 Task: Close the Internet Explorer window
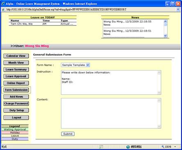(178, 4)
